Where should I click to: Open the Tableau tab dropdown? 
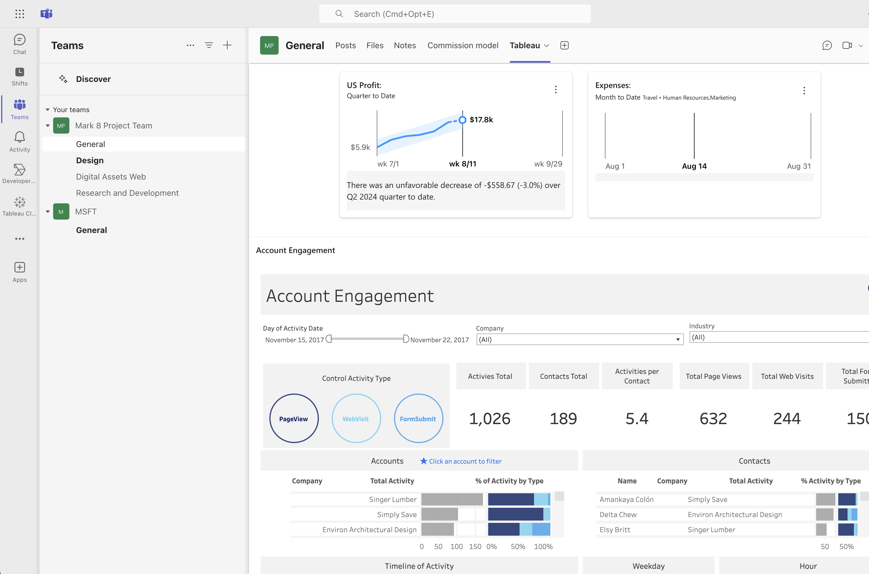(x=545, y=46)
